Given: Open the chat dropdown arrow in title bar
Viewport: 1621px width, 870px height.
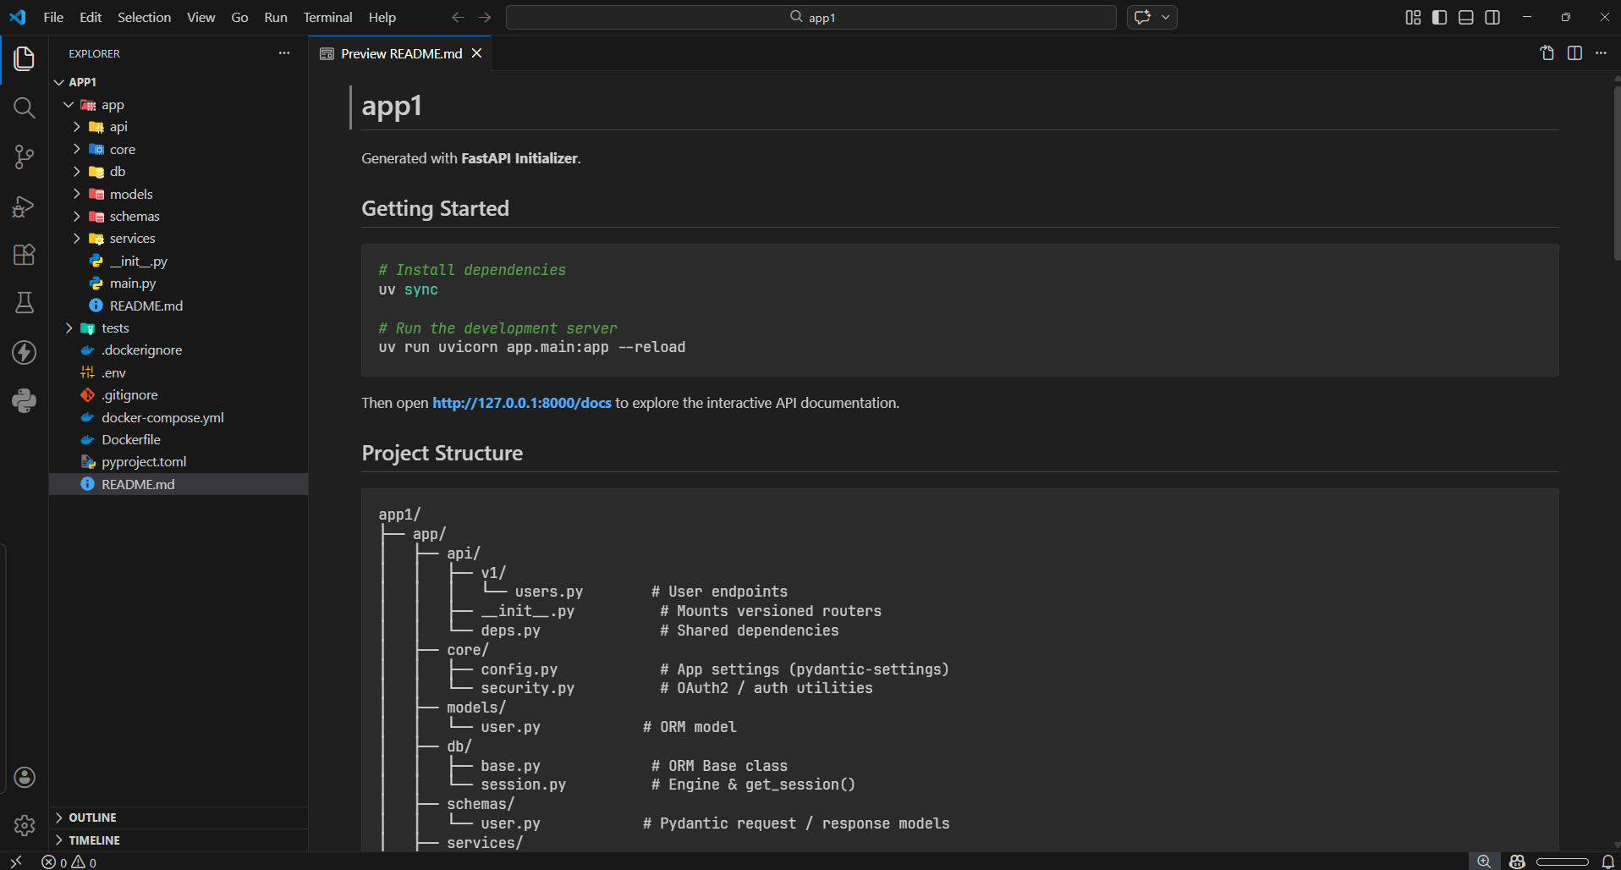Looking at the screenshot, I should [x=1166, y=17].
